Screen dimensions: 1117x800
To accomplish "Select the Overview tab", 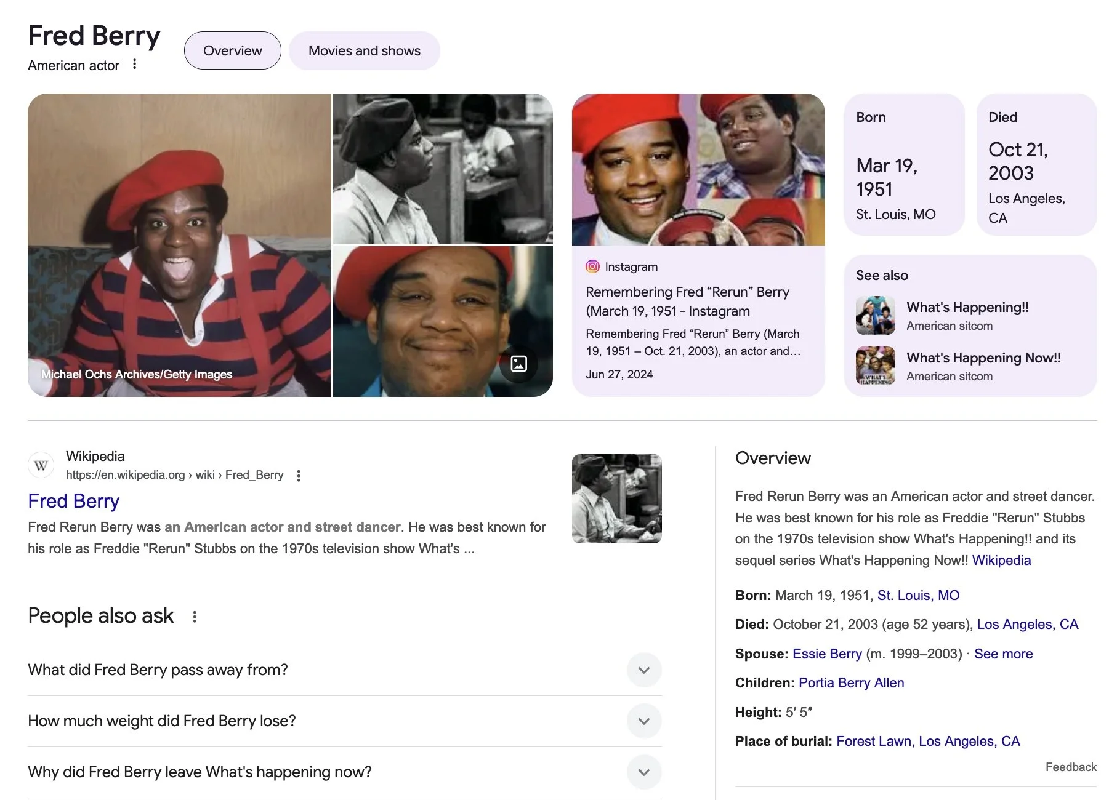I will click(233, 50).
